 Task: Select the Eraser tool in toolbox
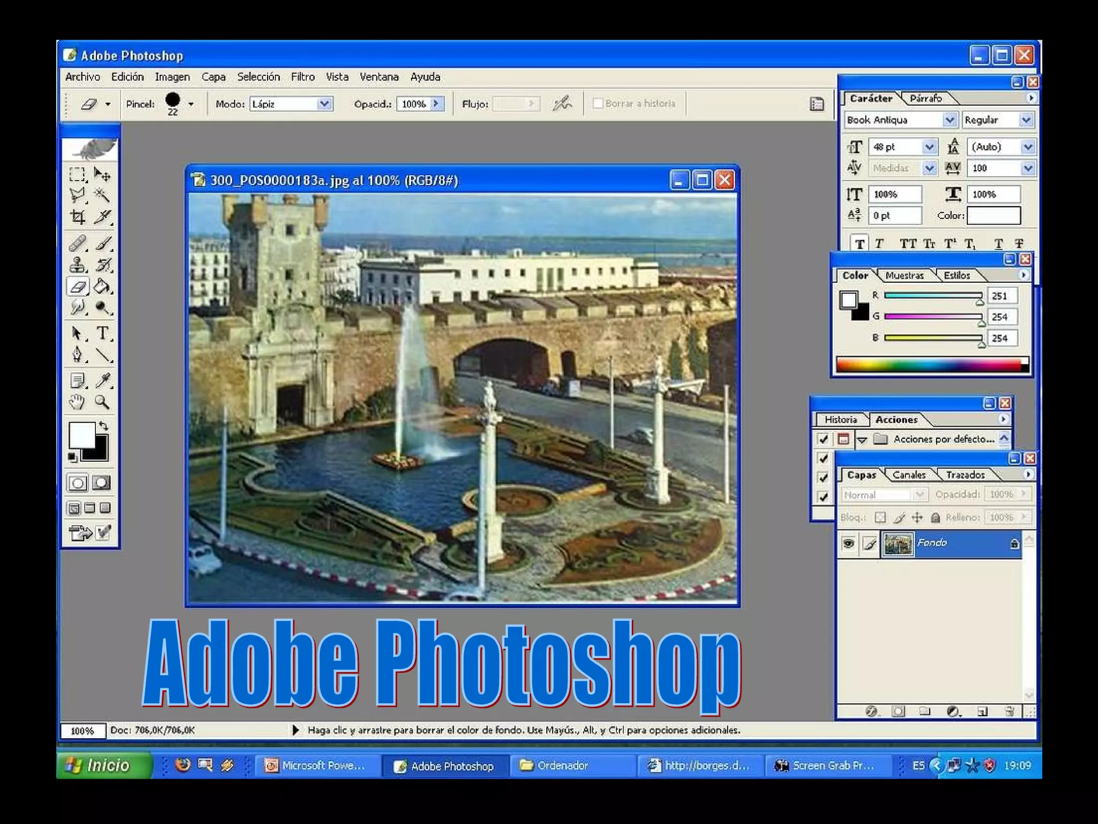point(78,286)
